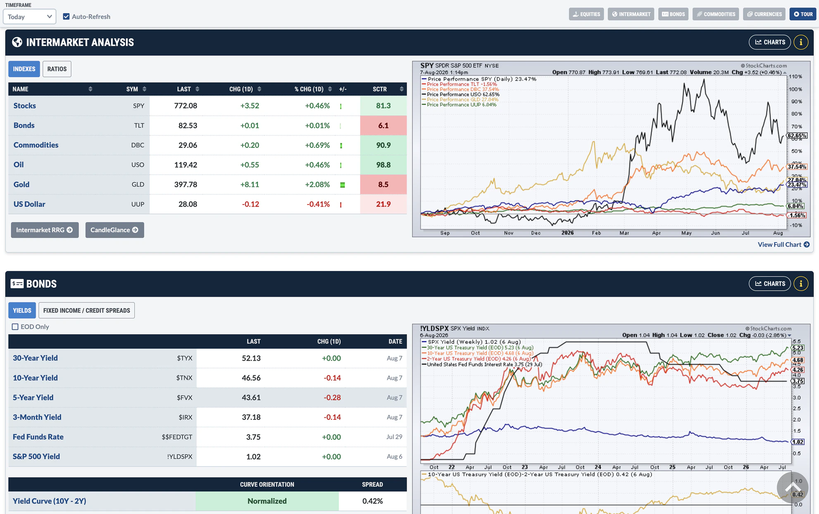Click the Gold green change bar indicator

click(x=342, y=185)
